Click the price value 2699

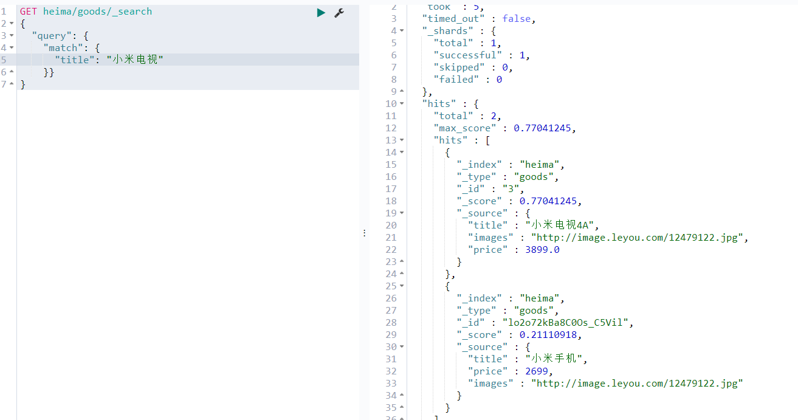[x=537, y=371]
